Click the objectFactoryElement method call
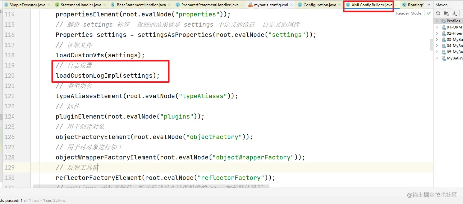 click(x=154, y=137)
